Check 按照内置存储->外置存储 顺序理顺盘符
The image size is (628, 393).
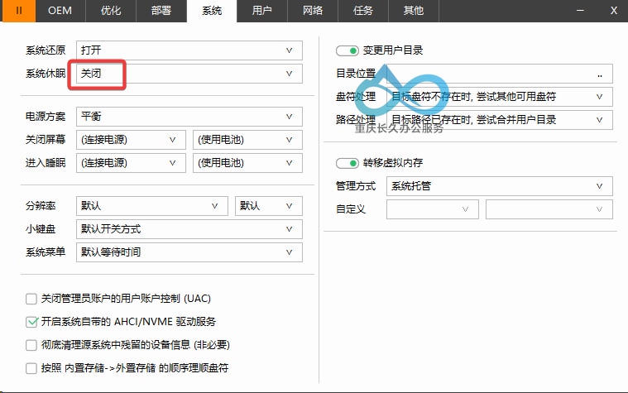coord(31,368)
